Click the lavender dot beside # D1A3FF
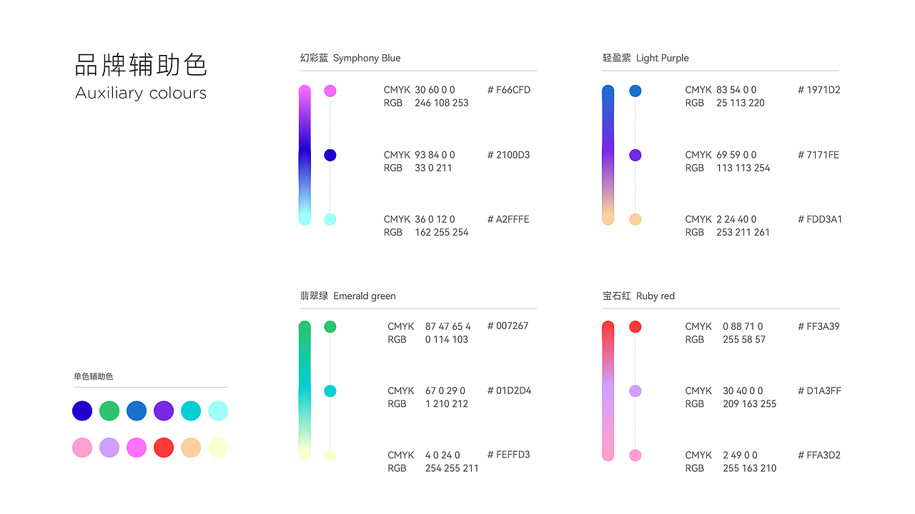 [x=635, y=390]
